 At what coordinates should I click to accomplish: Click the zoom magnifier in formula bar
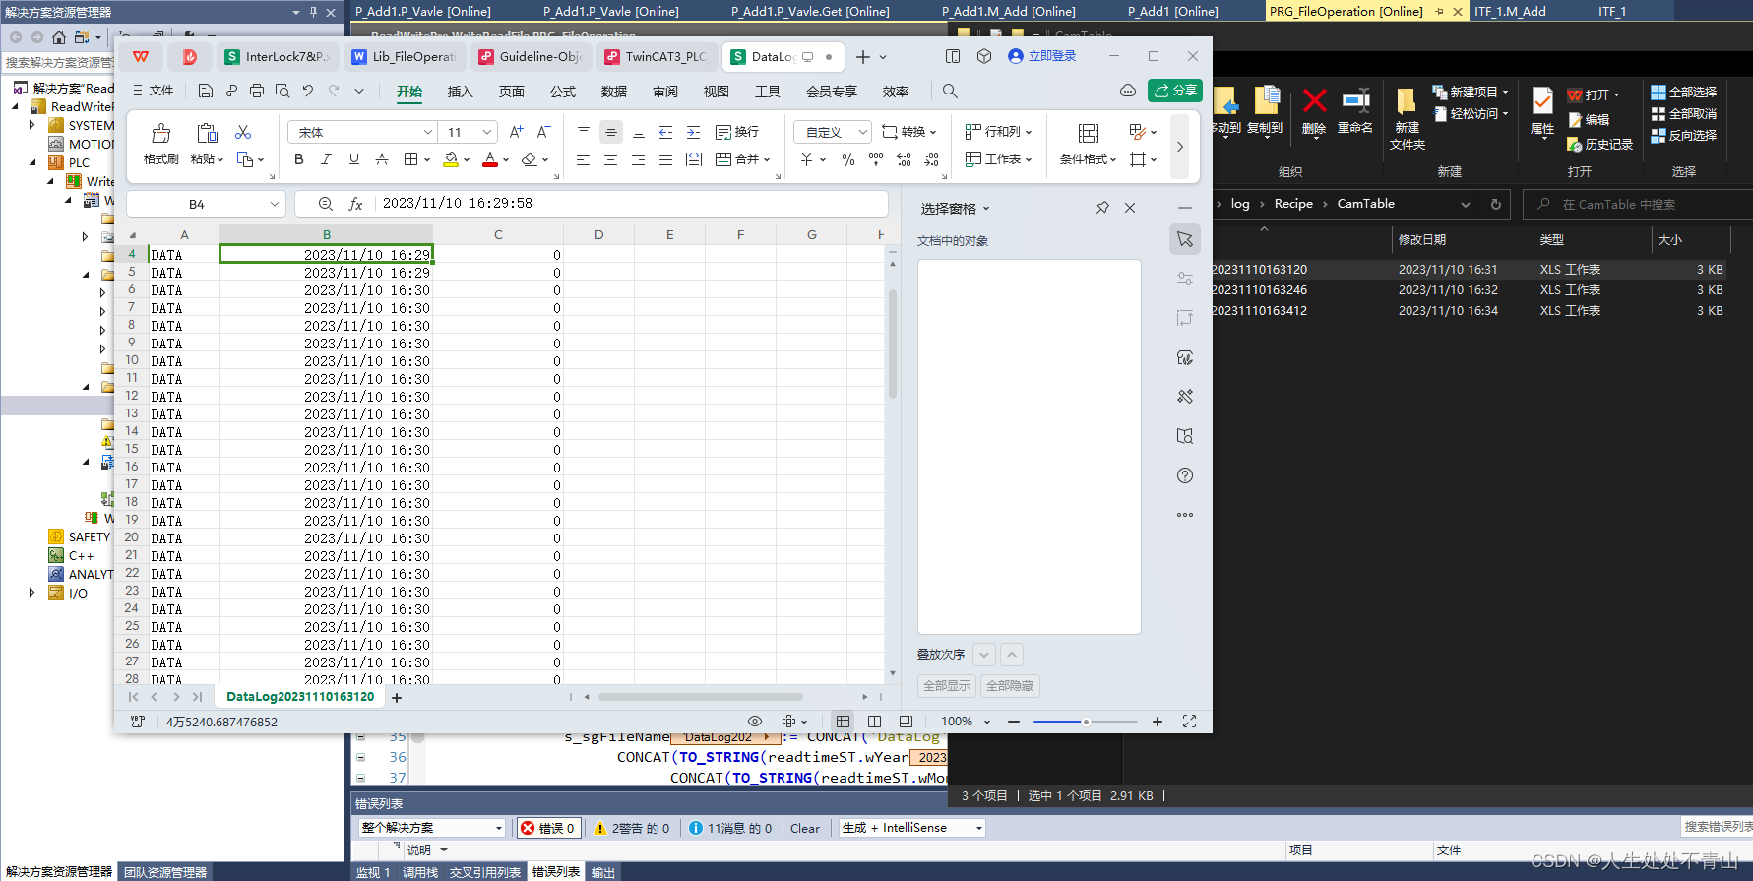pyautogui.click(x=326, y=204)
